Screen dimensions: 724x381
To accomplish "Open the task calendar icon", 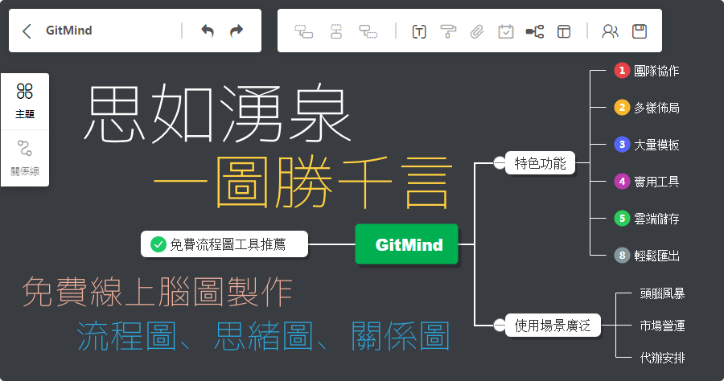I will 506,31.
